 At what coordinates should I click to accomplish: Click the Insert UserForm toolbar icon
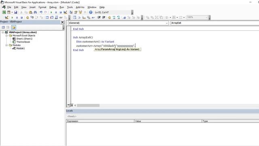click(x=9, y=12)
